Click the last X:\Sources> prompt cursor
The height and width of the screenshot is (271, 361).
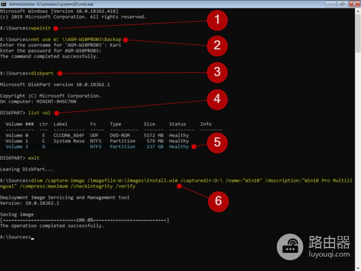click(x=33, y=237)
